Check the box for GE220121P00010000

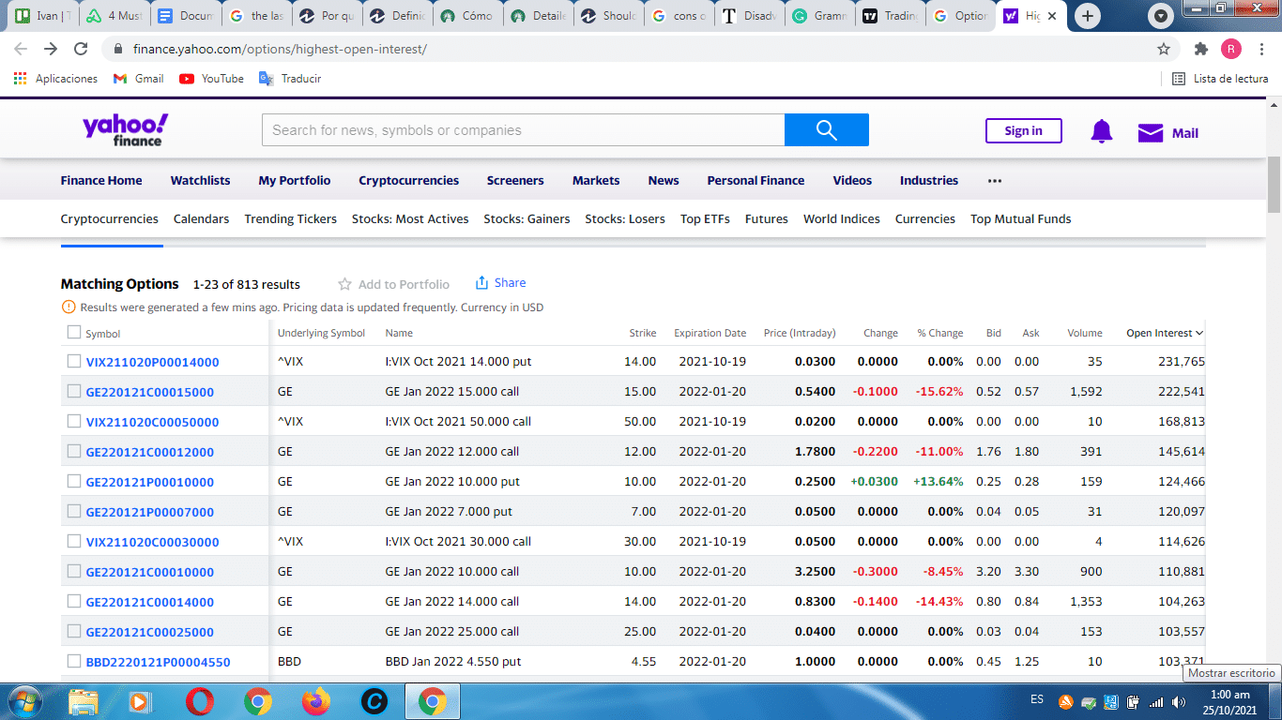(74, 481)
